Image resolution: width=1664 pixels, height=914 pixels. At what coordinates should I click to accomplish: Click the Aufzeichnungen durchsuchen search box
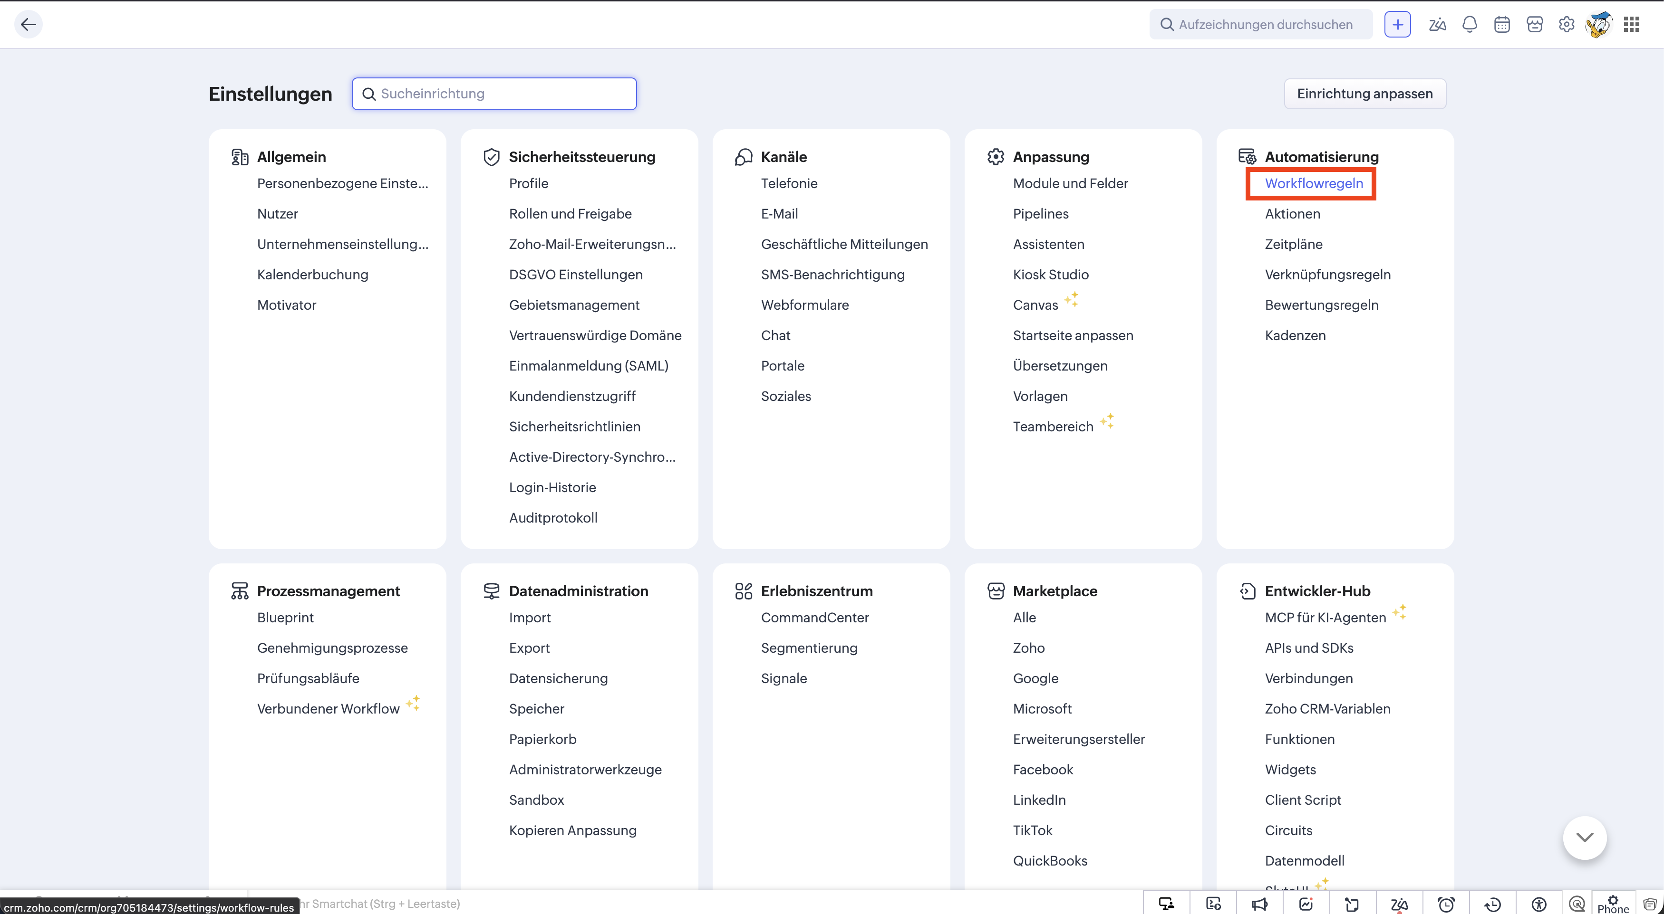1261,25
